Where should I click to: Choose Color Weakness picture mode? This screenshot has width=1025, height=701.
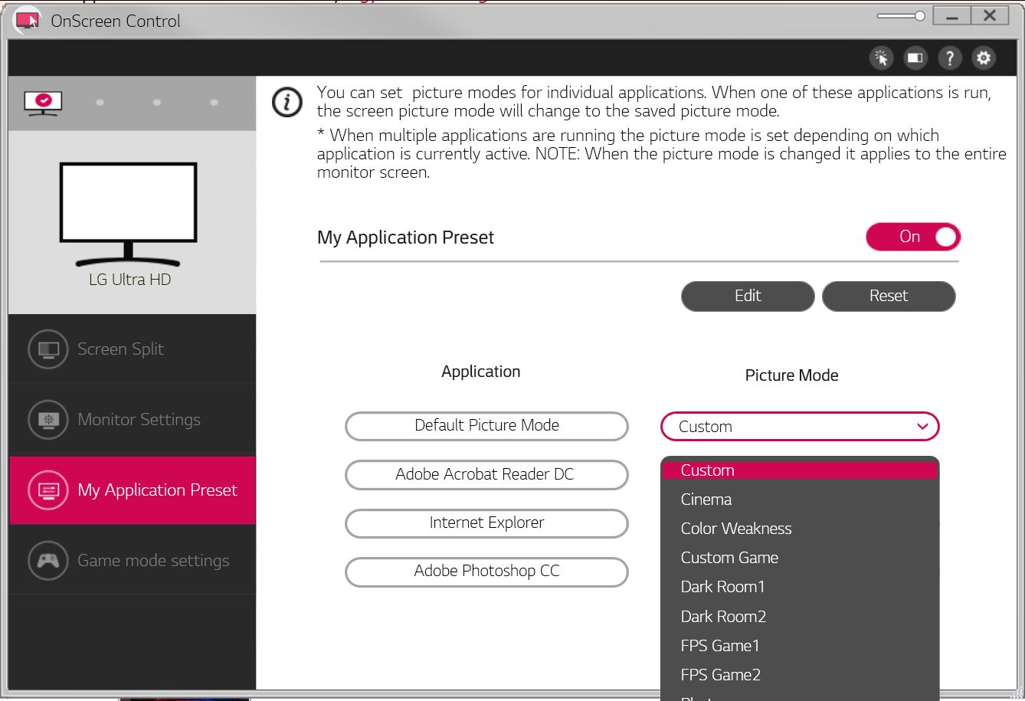pos(800,529)
